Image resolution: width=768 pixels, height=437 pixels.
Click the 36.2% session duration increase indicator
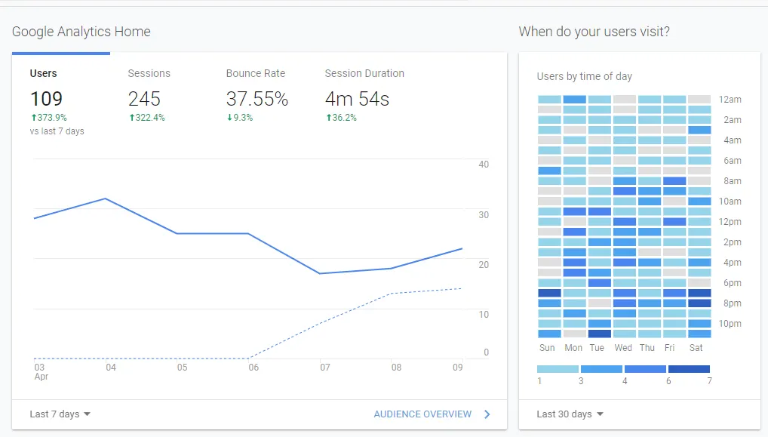pos(342,118)
